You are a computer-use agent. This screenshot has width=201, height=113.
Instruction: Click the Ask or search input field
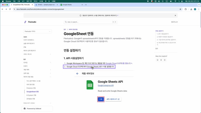[90, 22]
